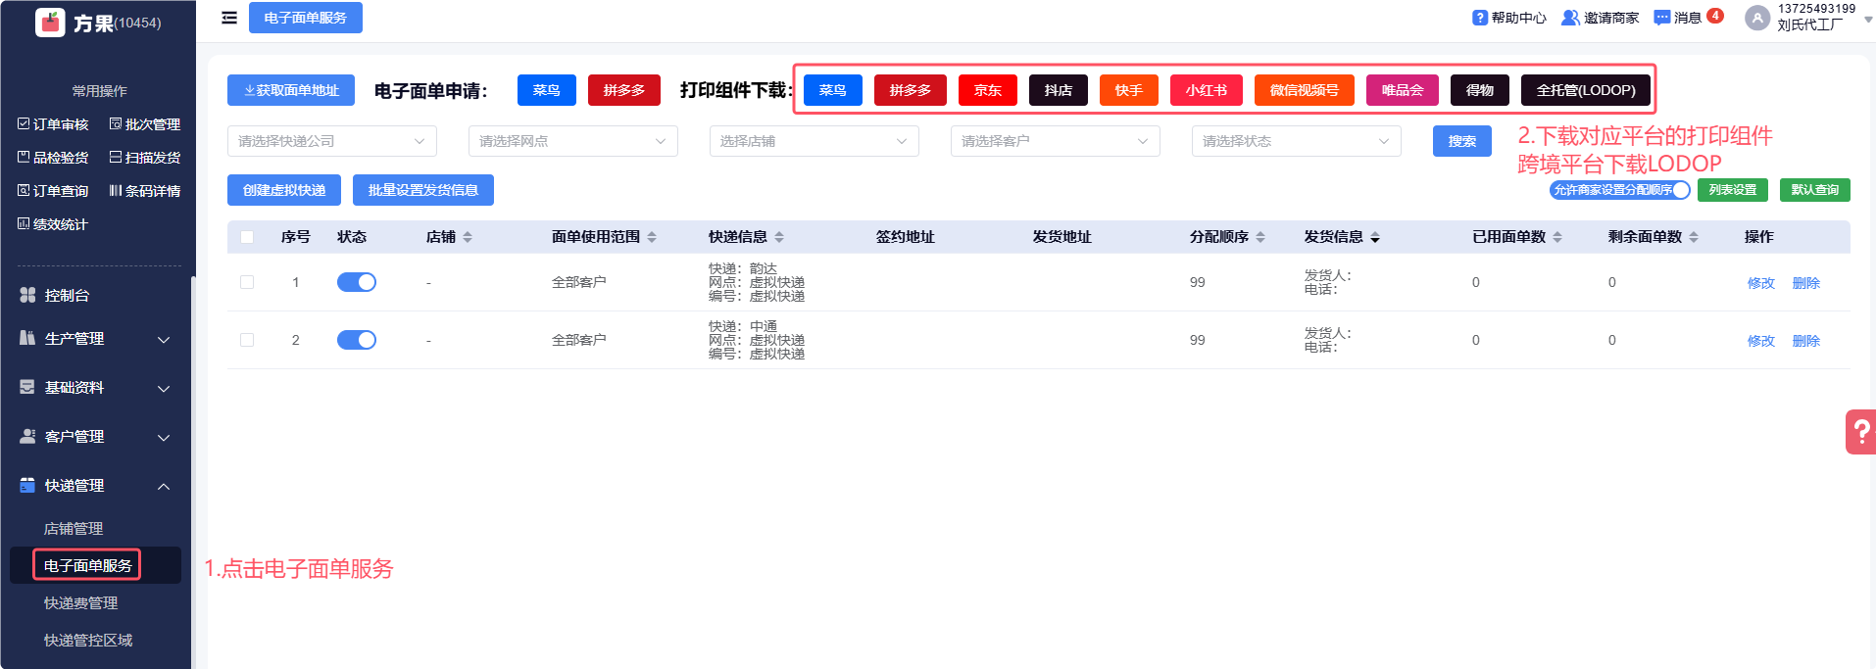Click 删除 link for 中通 row
The width and height of the screenshot is (1876, 669).
(x=1806, y=341)
